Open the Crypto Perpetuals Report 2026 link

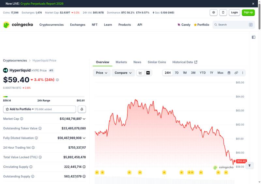(42, 4)
